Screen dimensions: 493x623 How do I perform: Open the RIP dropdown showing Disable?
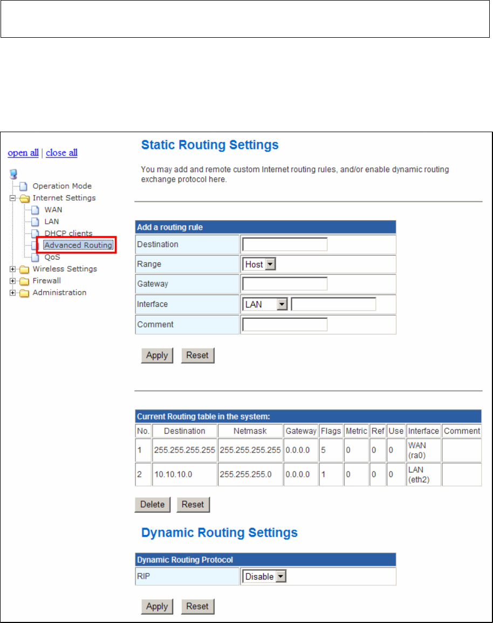264,577
